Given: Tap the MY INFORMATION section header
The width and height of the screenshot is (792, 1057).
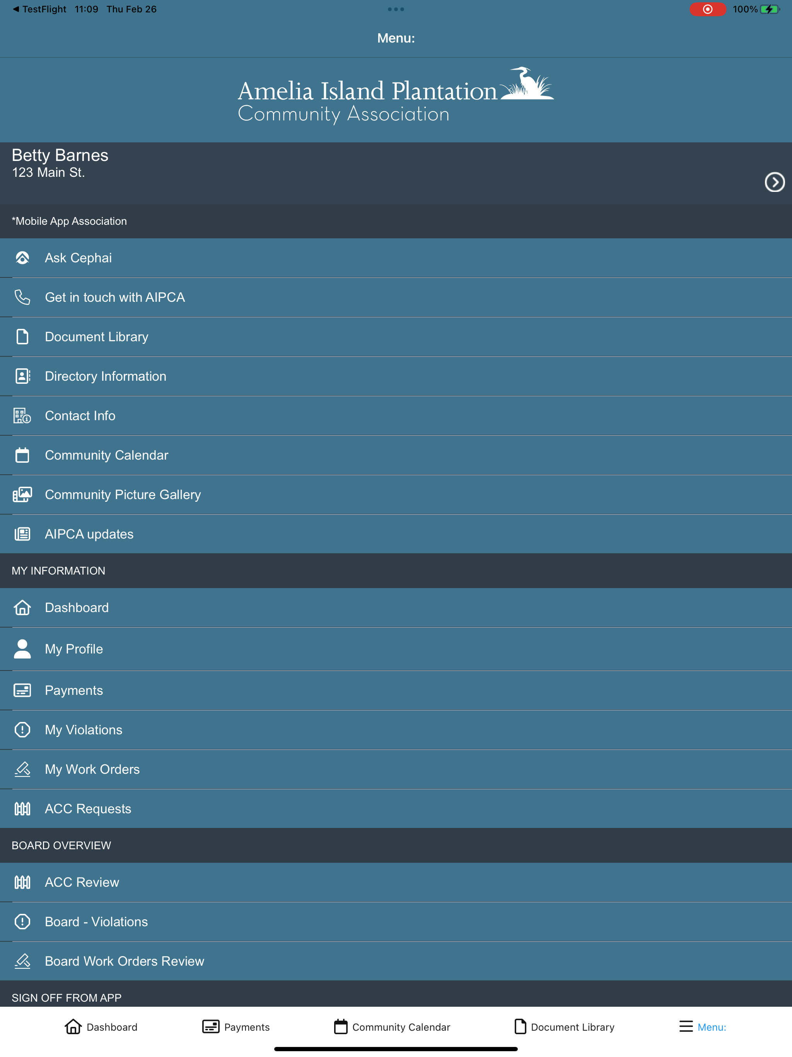Looking at the screenshot, I should [x=396, y=571].
